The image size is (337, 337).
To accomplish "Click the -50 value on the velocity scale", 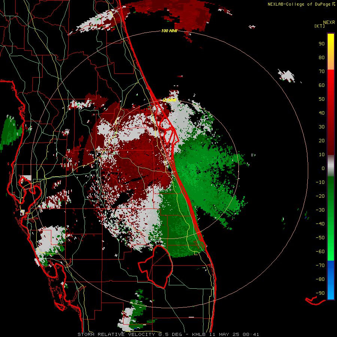I will pyautogui.click(x=320, y=238).
